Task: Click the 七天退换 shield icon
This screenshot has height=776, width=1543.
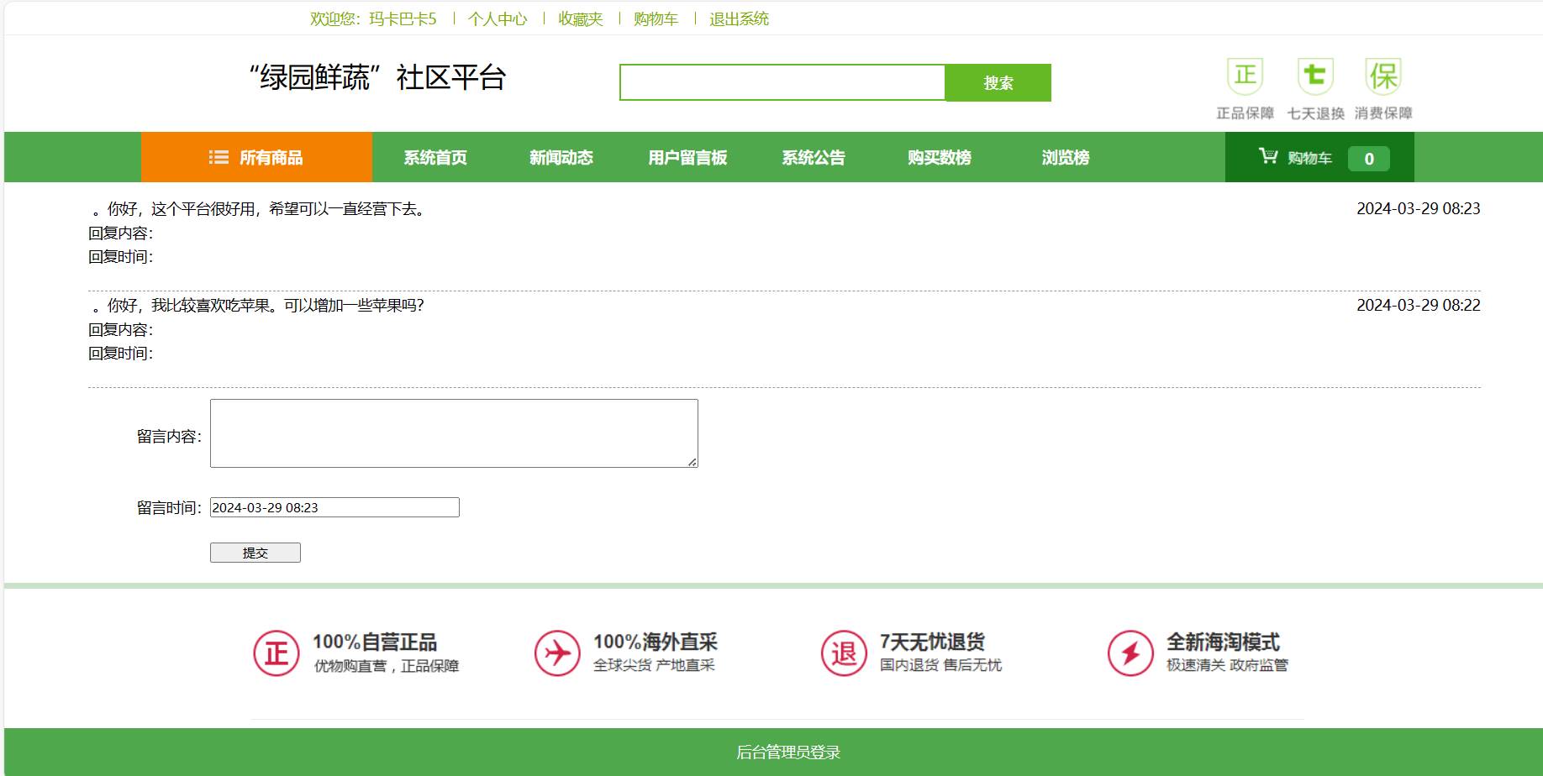Action: click(x=1314, y=76)
